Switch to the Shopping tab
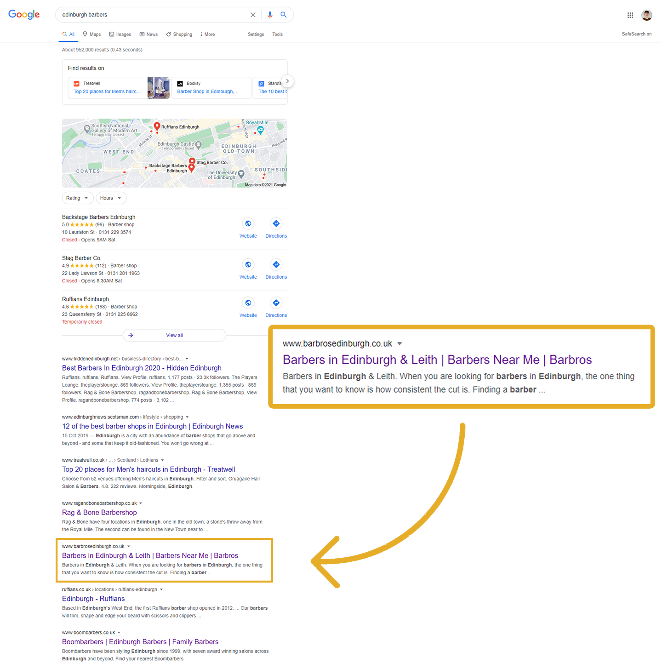Screen dimensions: 662x669 coord(179,34)
